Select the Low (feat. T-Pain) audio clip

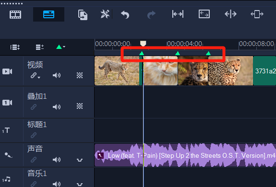185,155
